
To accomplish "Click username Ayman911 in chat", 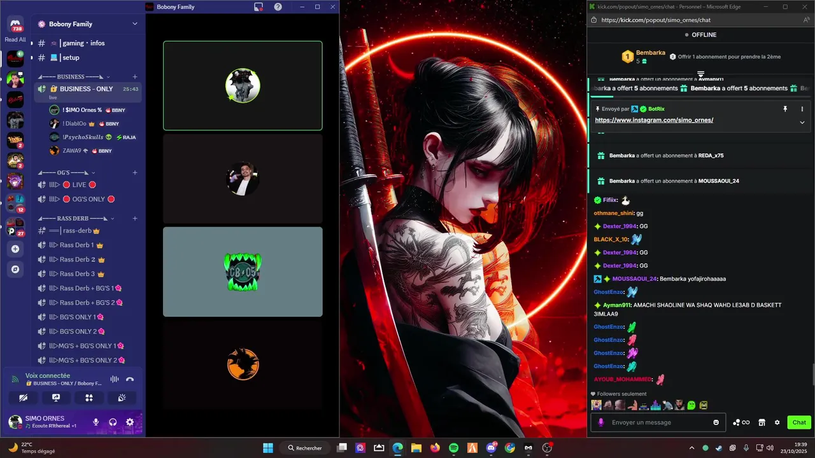I will (617, 305).
